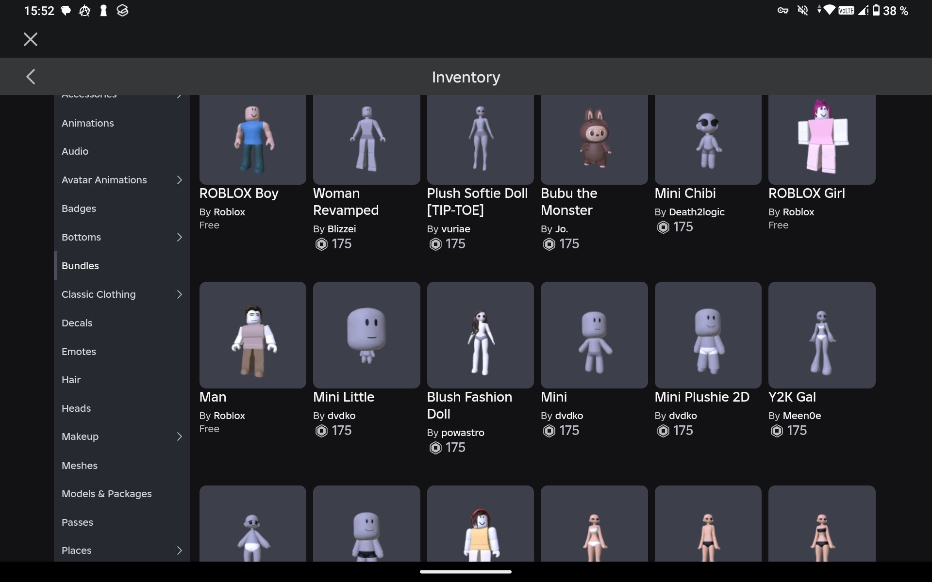Open the Bubu the Monster thumbnail
This screenshot has height=582, width=932.
tap(594, 140)
